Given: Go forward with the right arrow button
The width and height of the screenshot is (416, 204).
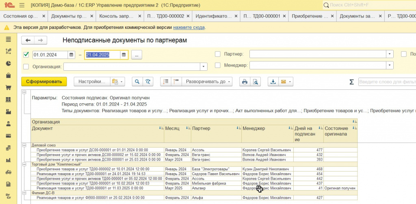Looking at the screenshot, I should click(x=41, y=40).
